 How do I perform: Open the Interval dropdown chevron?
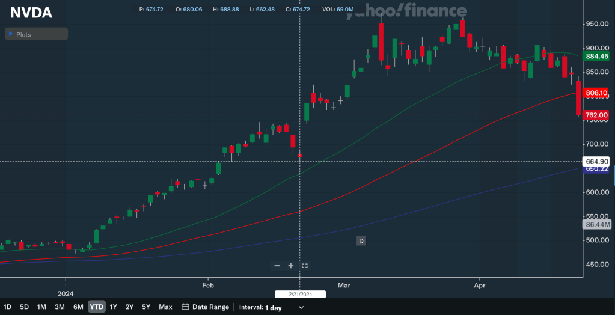click(x=301, y=307)
